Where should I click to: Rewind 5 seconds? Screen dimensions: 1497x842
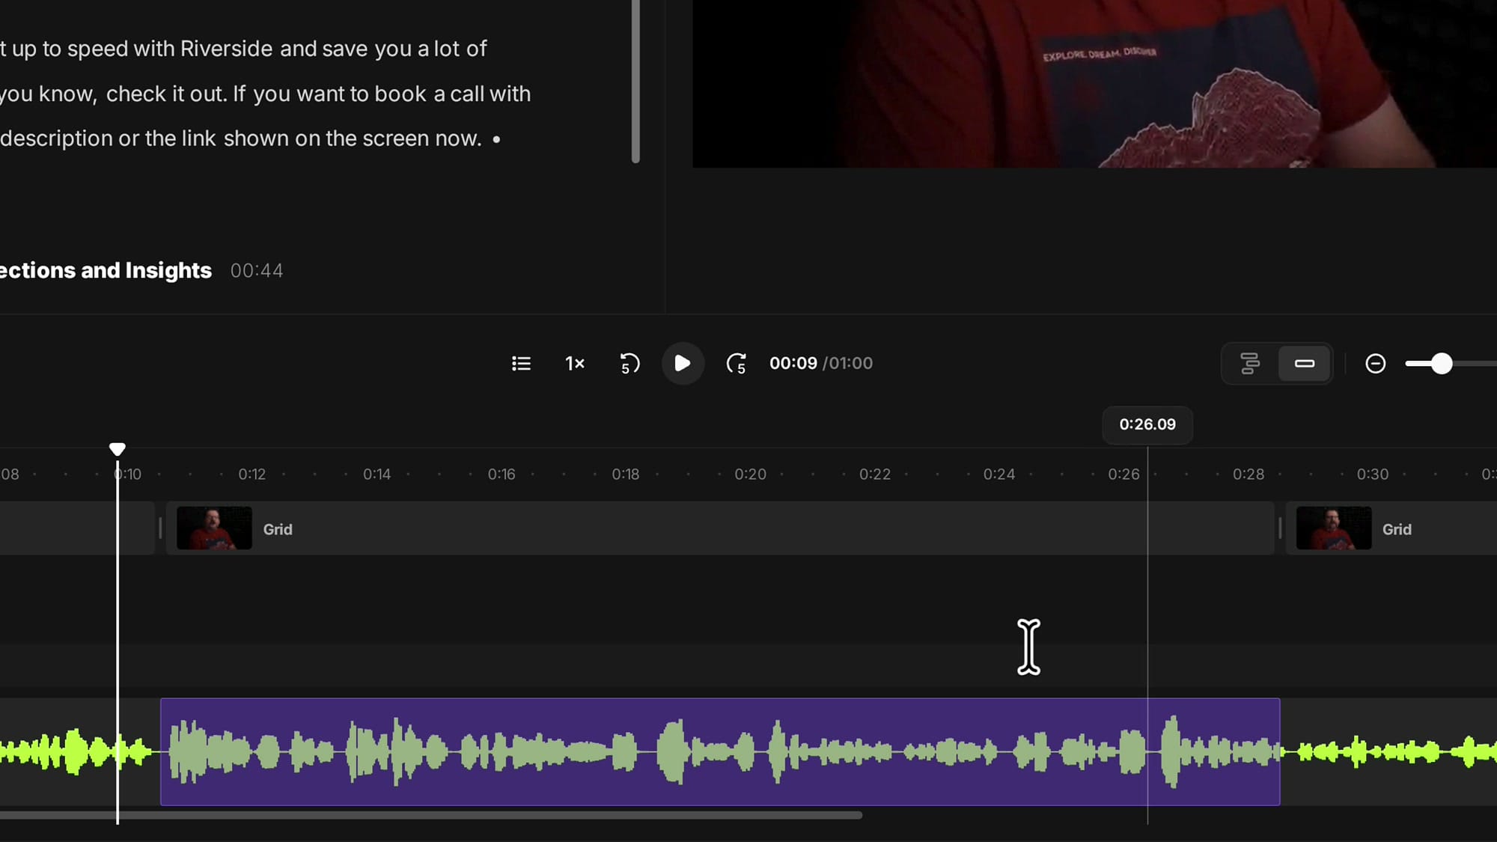point(629,364)
